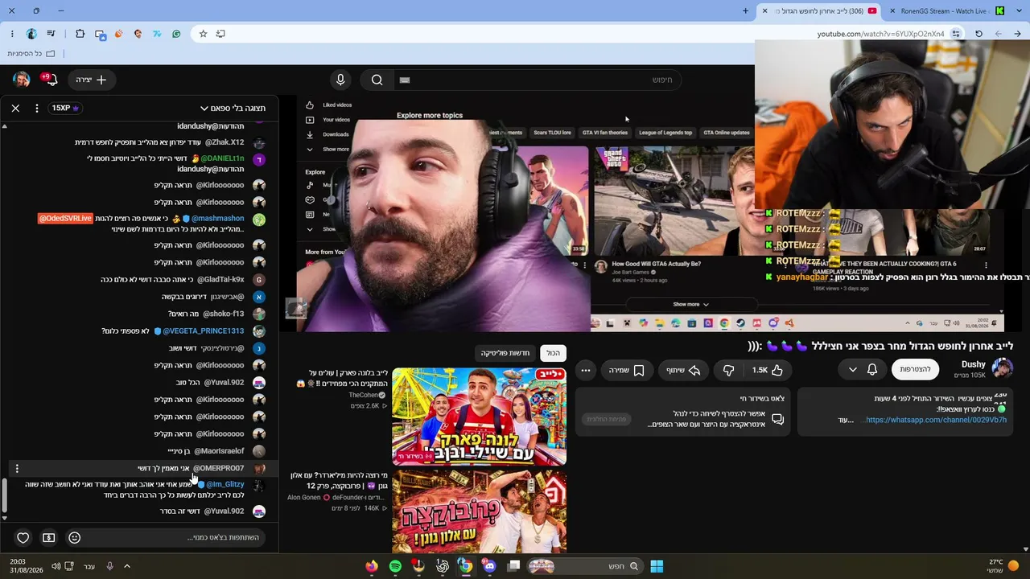Screen dimensions: 1030x579
Task: Start voice search with microphone
Action: (x=340, y=80)
